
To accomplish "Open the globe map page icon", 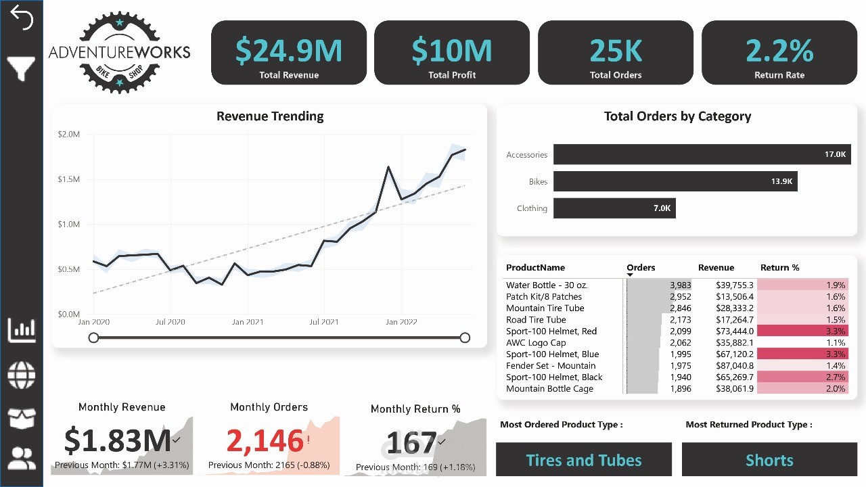I will coord(22,374).
